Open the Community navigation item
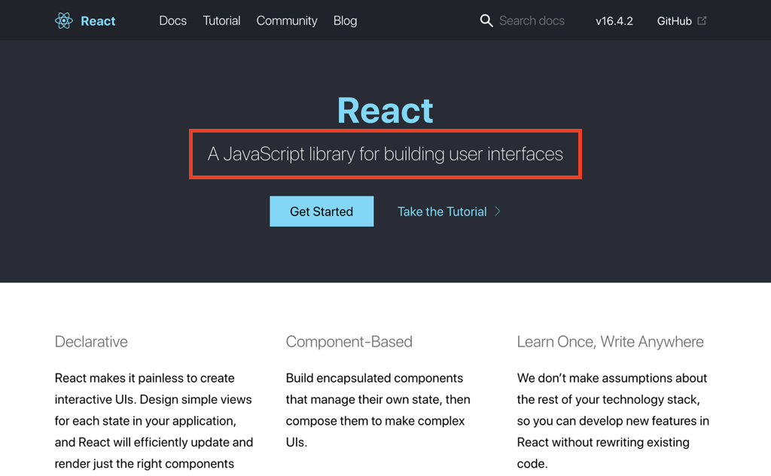The image size is (771, 476). (287, 21)
